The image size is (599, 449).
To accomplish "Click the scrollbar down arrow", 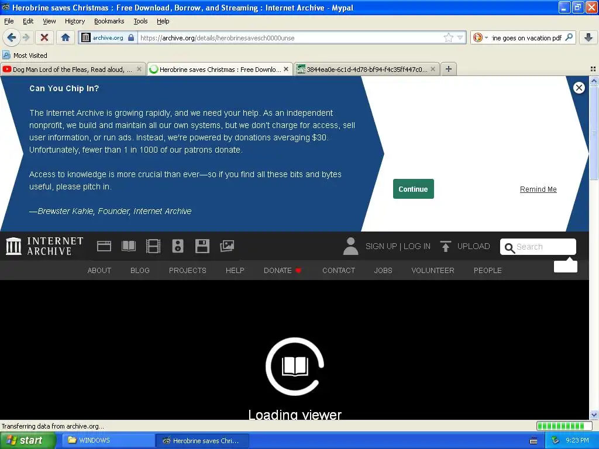I will tap(594, 415).
